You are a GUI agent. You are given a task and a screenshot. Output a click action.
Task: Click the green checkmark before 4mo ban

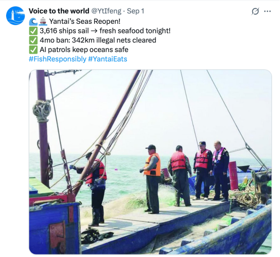pyautogui.click(x=33, y=40)
